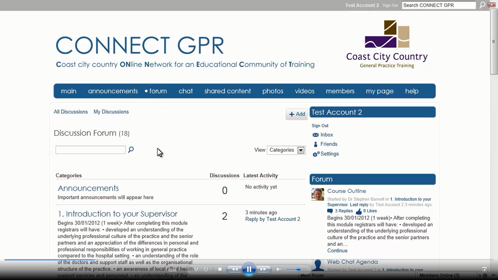Click the stop playback button

(x=220, y=269)
